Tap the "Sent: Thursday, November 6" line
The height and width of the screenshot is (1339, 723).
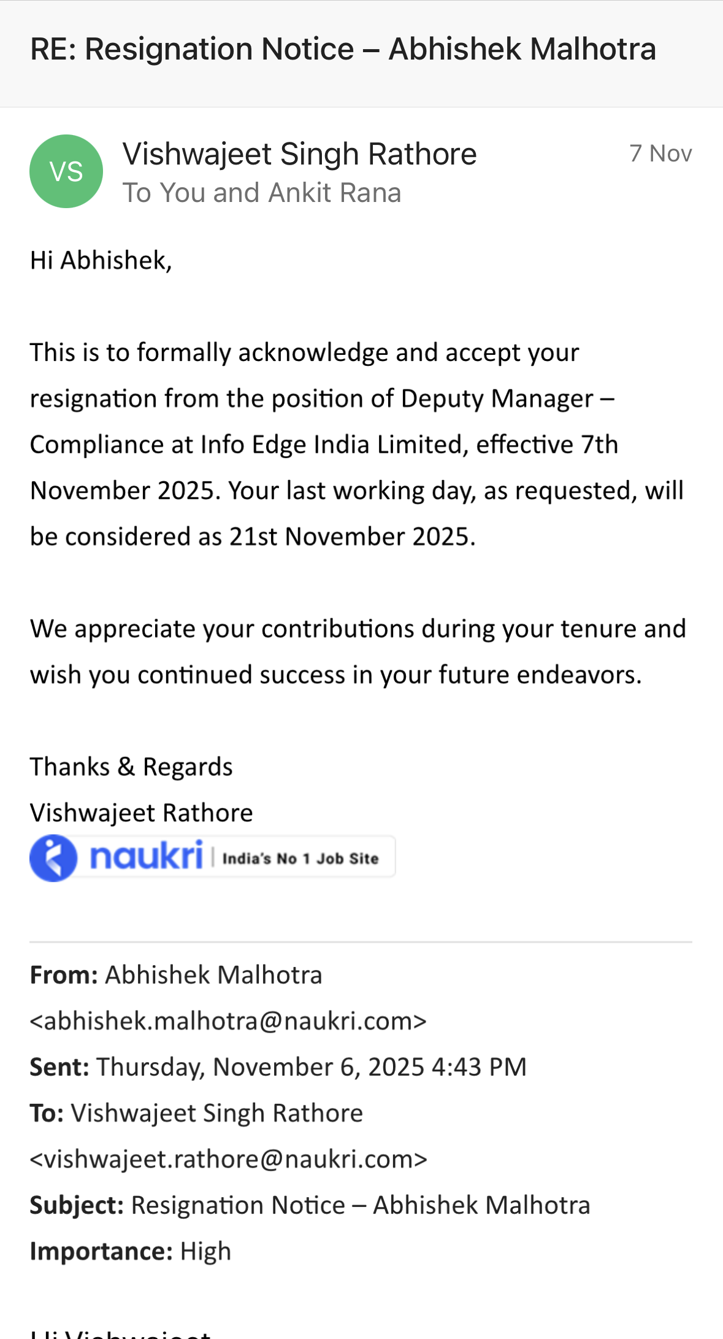[x=278, y=1067]
